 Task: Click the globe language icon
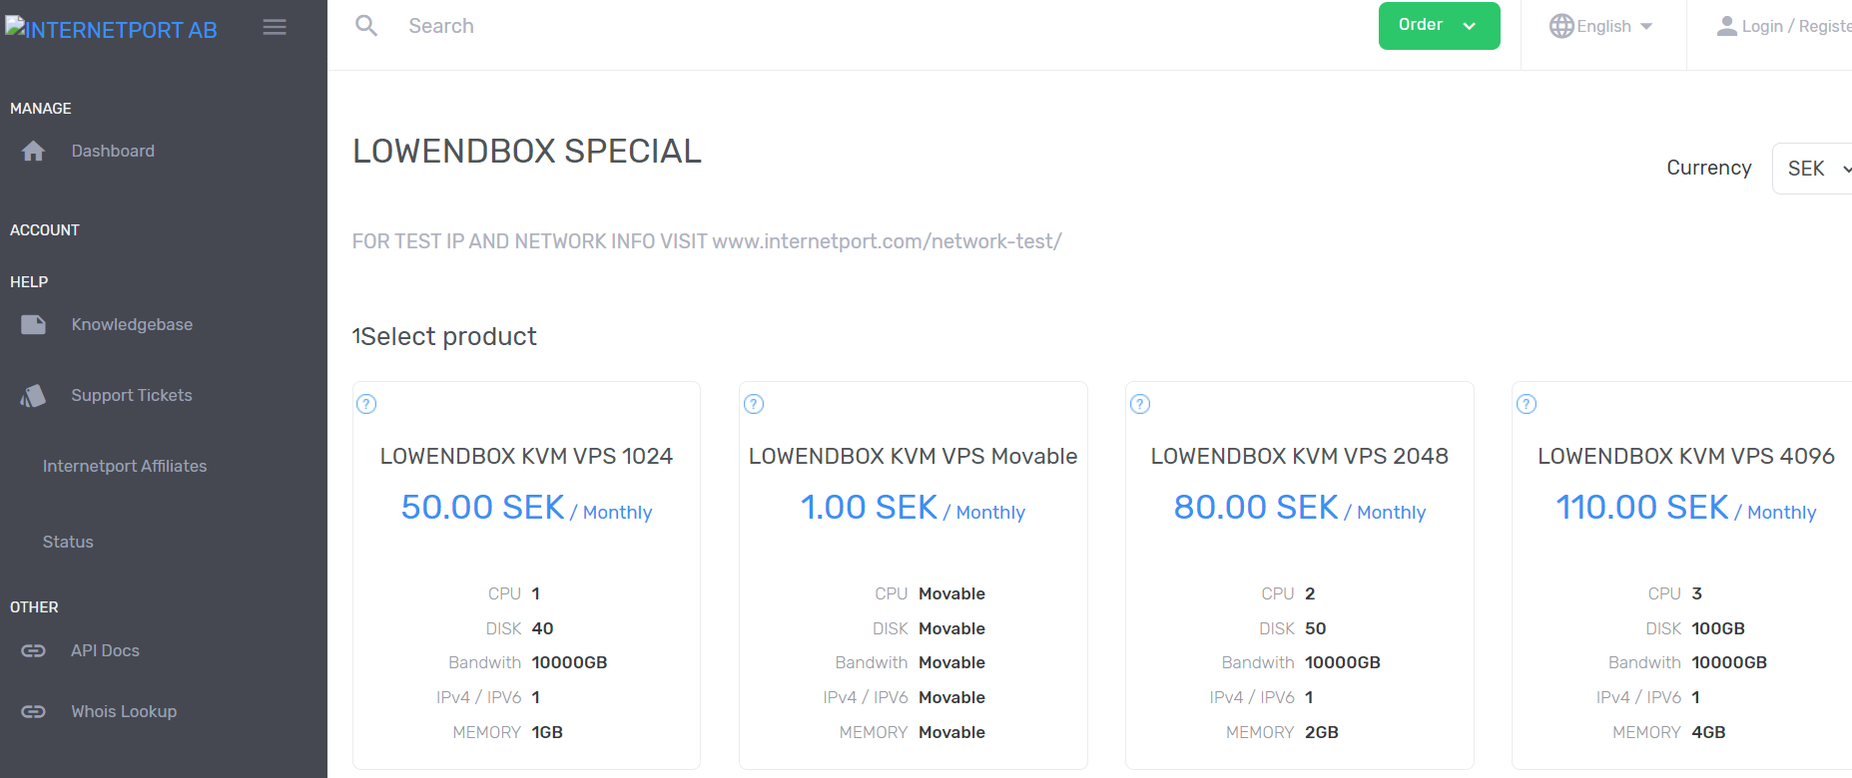(1561, 26)
